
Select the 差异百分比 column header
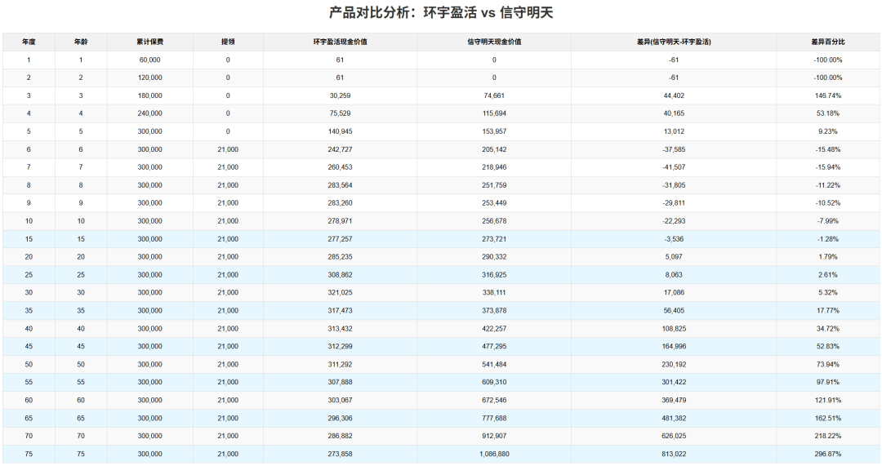point(828,42)
